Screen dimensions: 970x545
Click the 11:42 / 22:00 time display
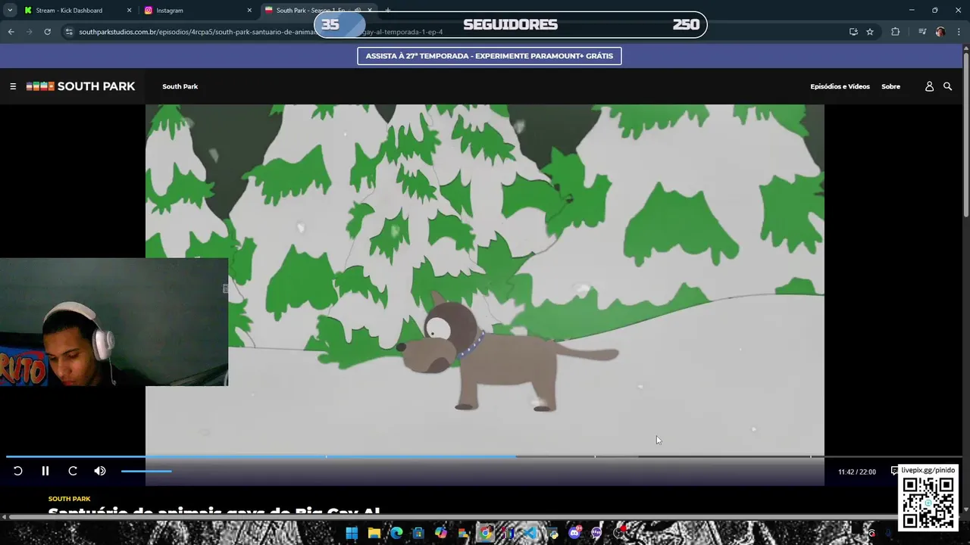pos(857,472)
